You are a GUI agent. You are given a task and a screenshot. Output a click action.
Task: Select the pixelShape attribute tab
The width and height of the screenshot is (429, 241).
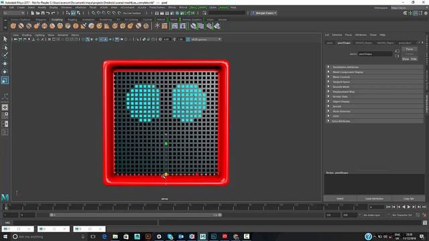[344, 43]
